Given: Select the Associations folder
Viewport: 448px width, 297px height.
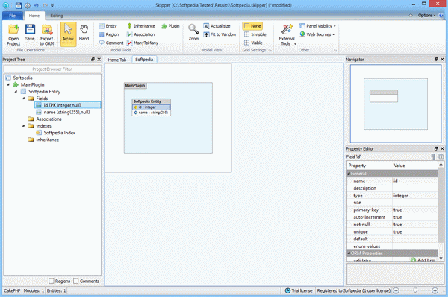Looking at the screenshot, I should click(x=49, y=119).
